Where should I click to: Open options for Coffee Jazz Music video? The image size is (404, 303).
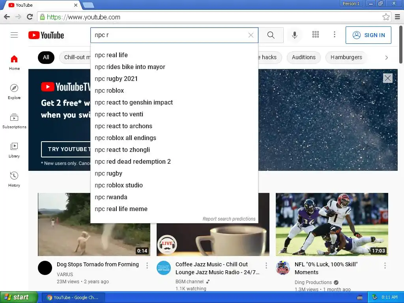[x=266, y=266]
